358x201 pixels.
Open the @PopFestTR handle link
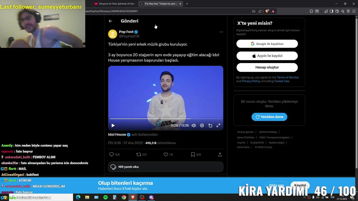[129, 36]
